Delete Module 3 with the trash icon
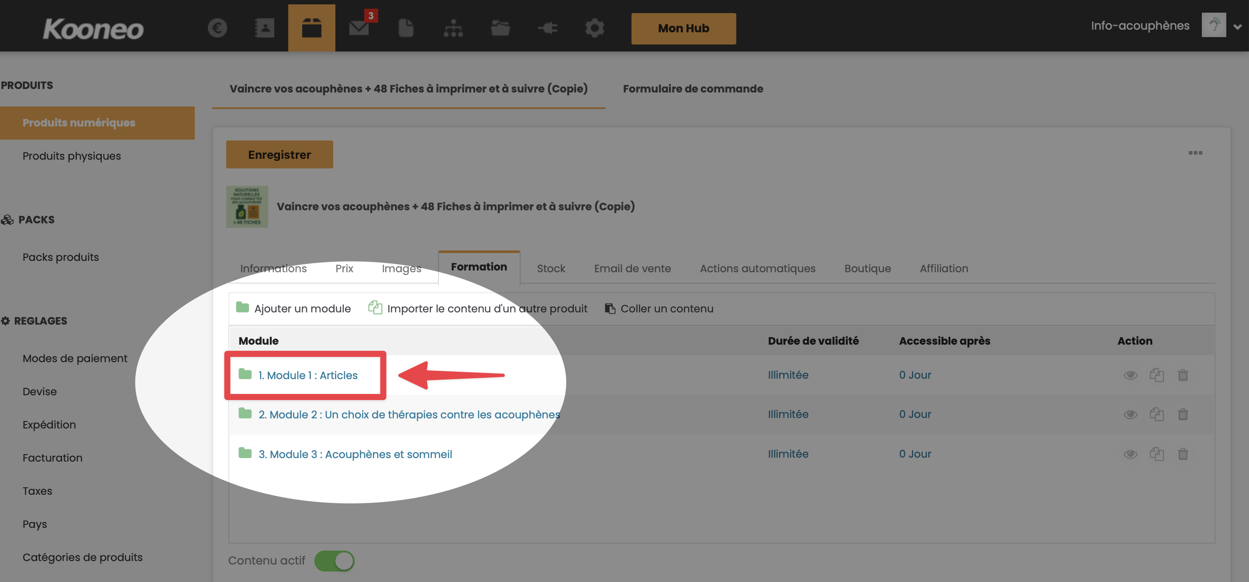 1183,454
